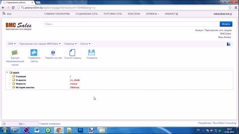The width and height of the screenshot is (239, 134).
Task: Click the Искать search button
Action: pyautogui.click(x=226, y=24)
